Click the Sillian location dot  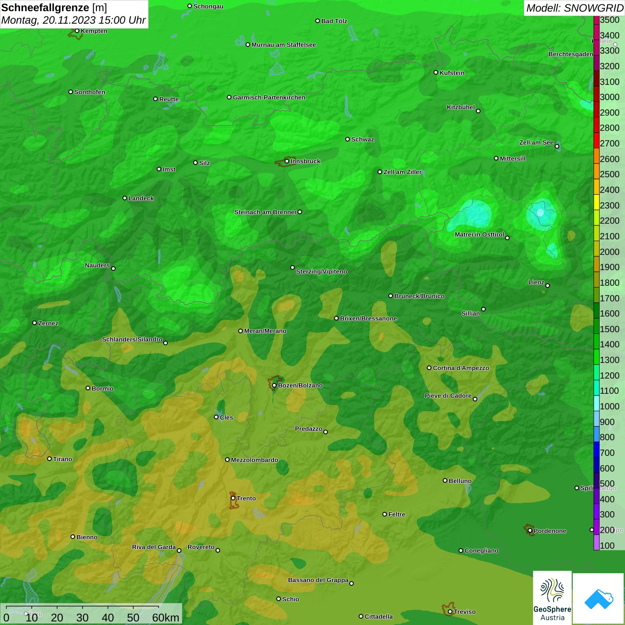coord(483,309)
